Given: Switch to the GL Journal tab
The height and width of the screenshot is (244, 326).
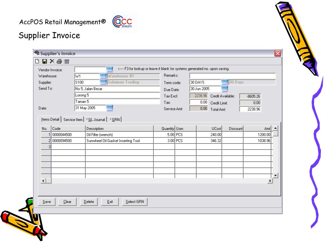Looking at the screenshot, I should click(x=96, y=119).
